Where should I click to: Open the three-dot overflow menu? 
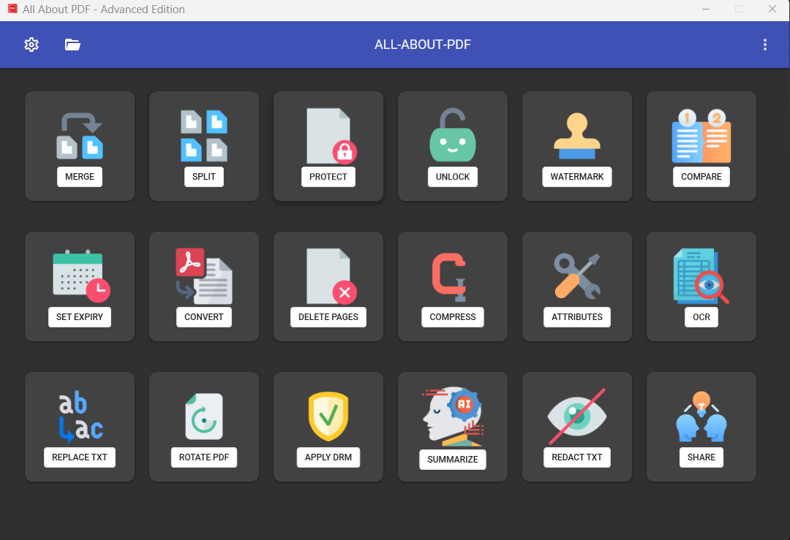coord(765,45)
